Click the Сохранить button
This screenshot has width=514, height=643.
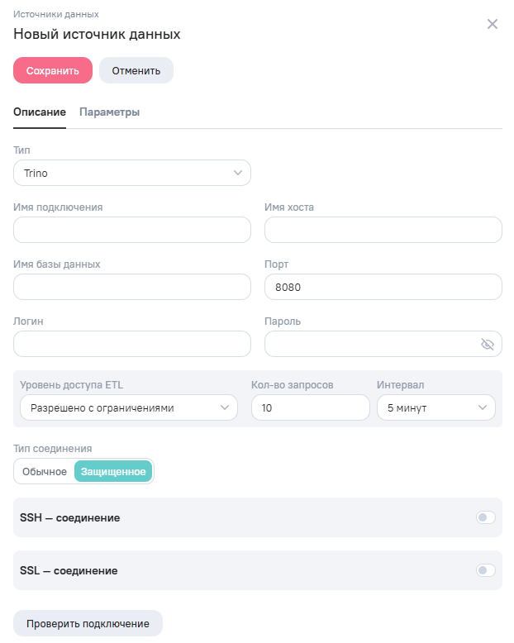pyautogui.click(x=53, y=70)
